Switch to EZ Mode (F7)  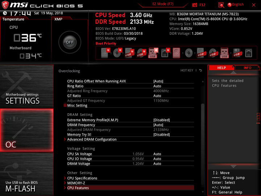tap(163, 4)
